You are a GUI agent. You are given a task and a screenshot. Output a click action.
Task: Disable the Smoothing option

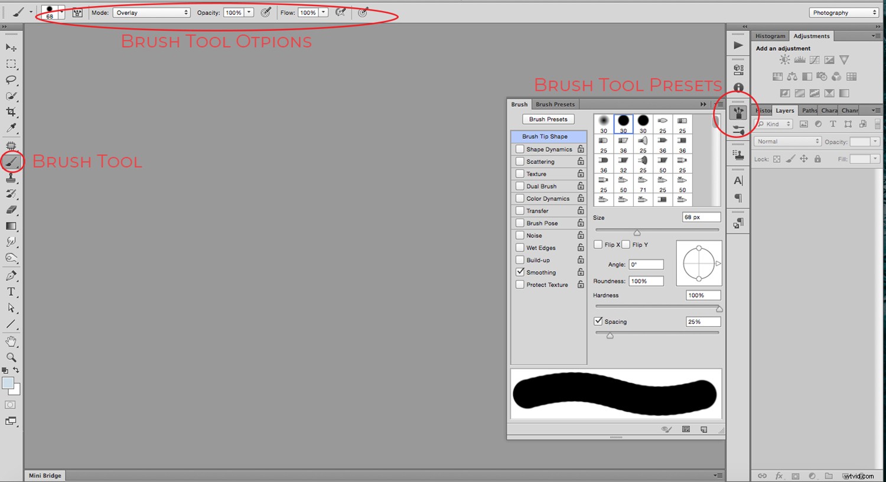520,272
